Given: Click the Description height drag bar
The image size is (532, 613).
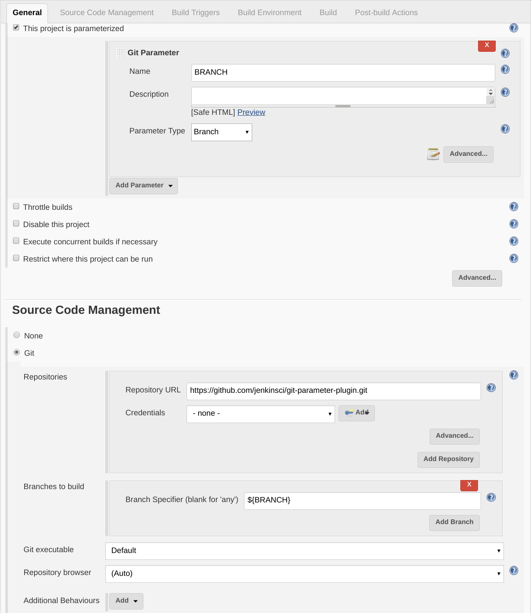Looking at the screenshot, I should tap(343, 106).
